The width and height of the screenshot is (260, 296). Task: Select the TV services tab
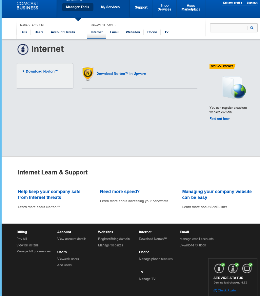[x=167, y=32]
